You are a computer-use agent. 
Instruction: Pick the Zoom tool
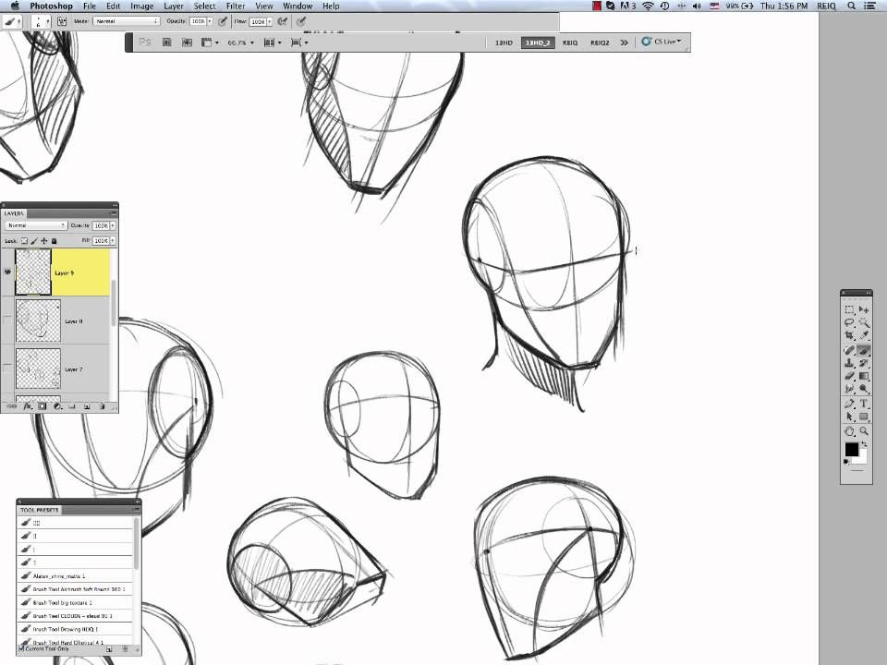(x=863, y=430)
